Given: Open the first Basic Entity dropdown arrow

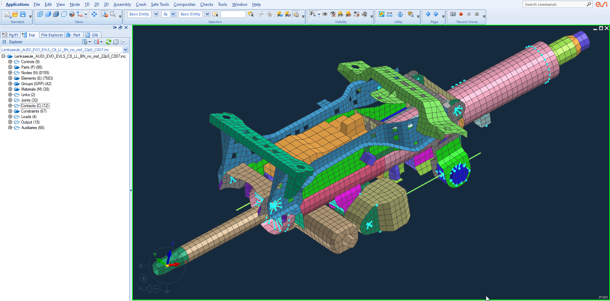Looking at the screenshot, I should click(x=156, y=14).
